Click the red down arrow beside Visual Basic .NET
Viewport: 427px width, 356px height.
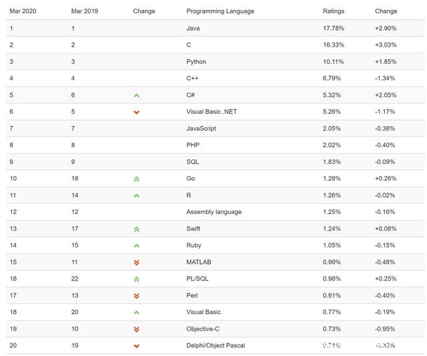pos(137,112)
